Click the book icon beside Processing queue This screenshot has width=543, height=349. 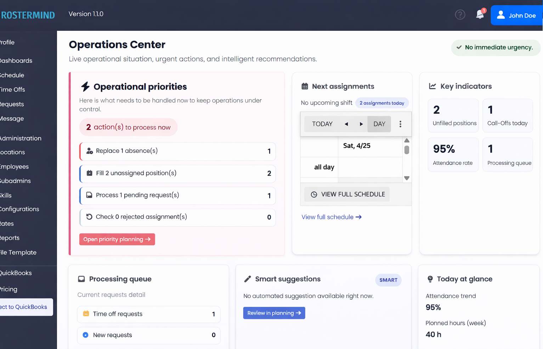83,279
